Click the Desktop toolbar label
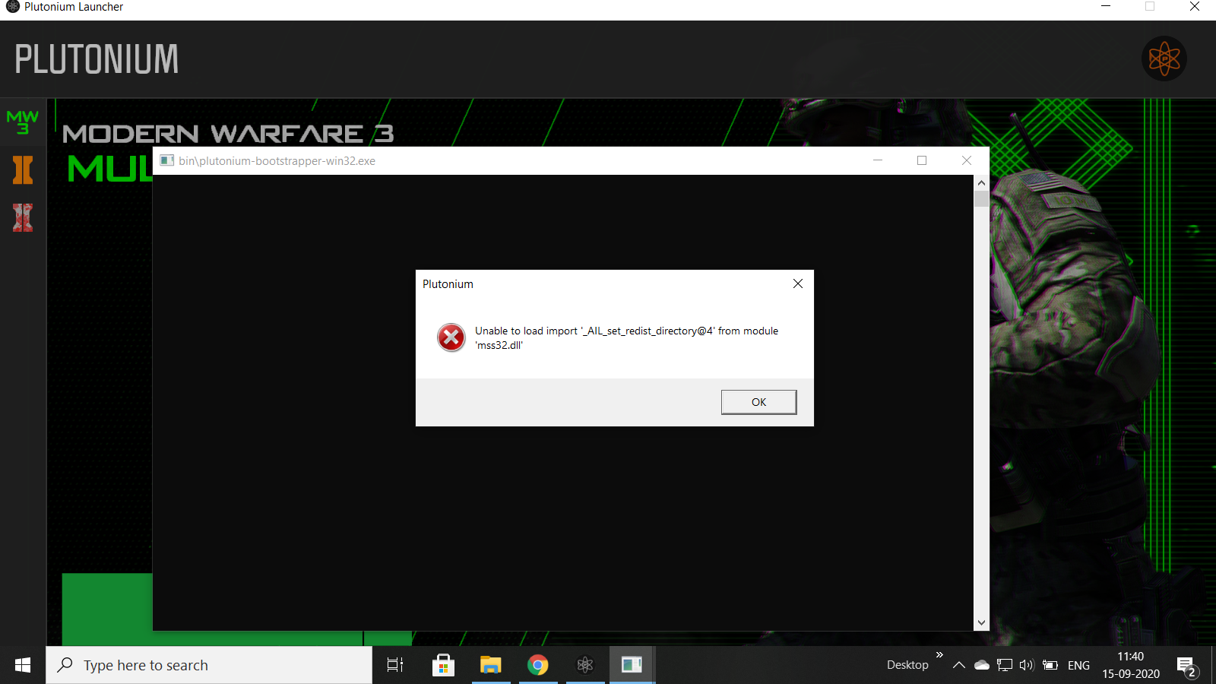 [x=907, y=665]
